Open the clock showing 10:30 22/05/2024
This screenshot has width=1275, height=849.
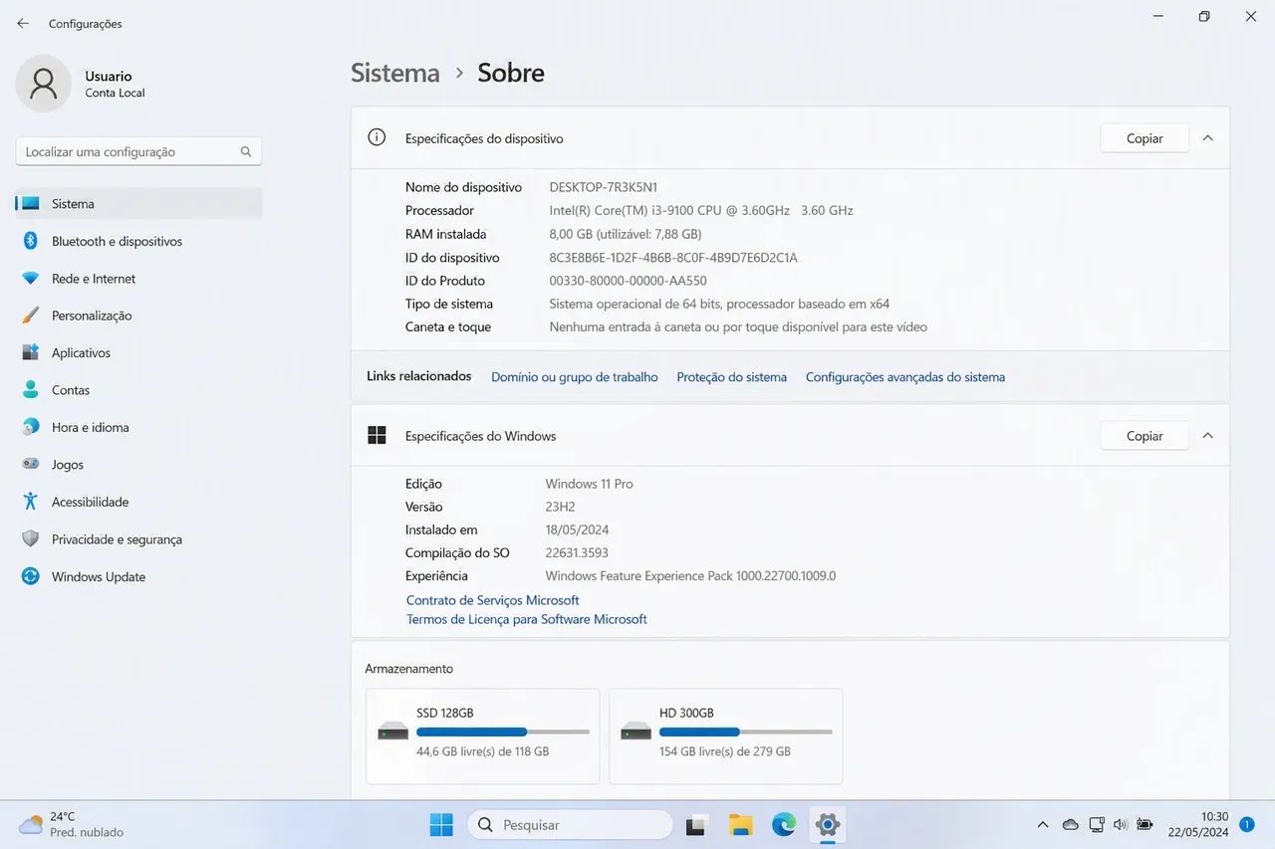(x=1200, y=824)
